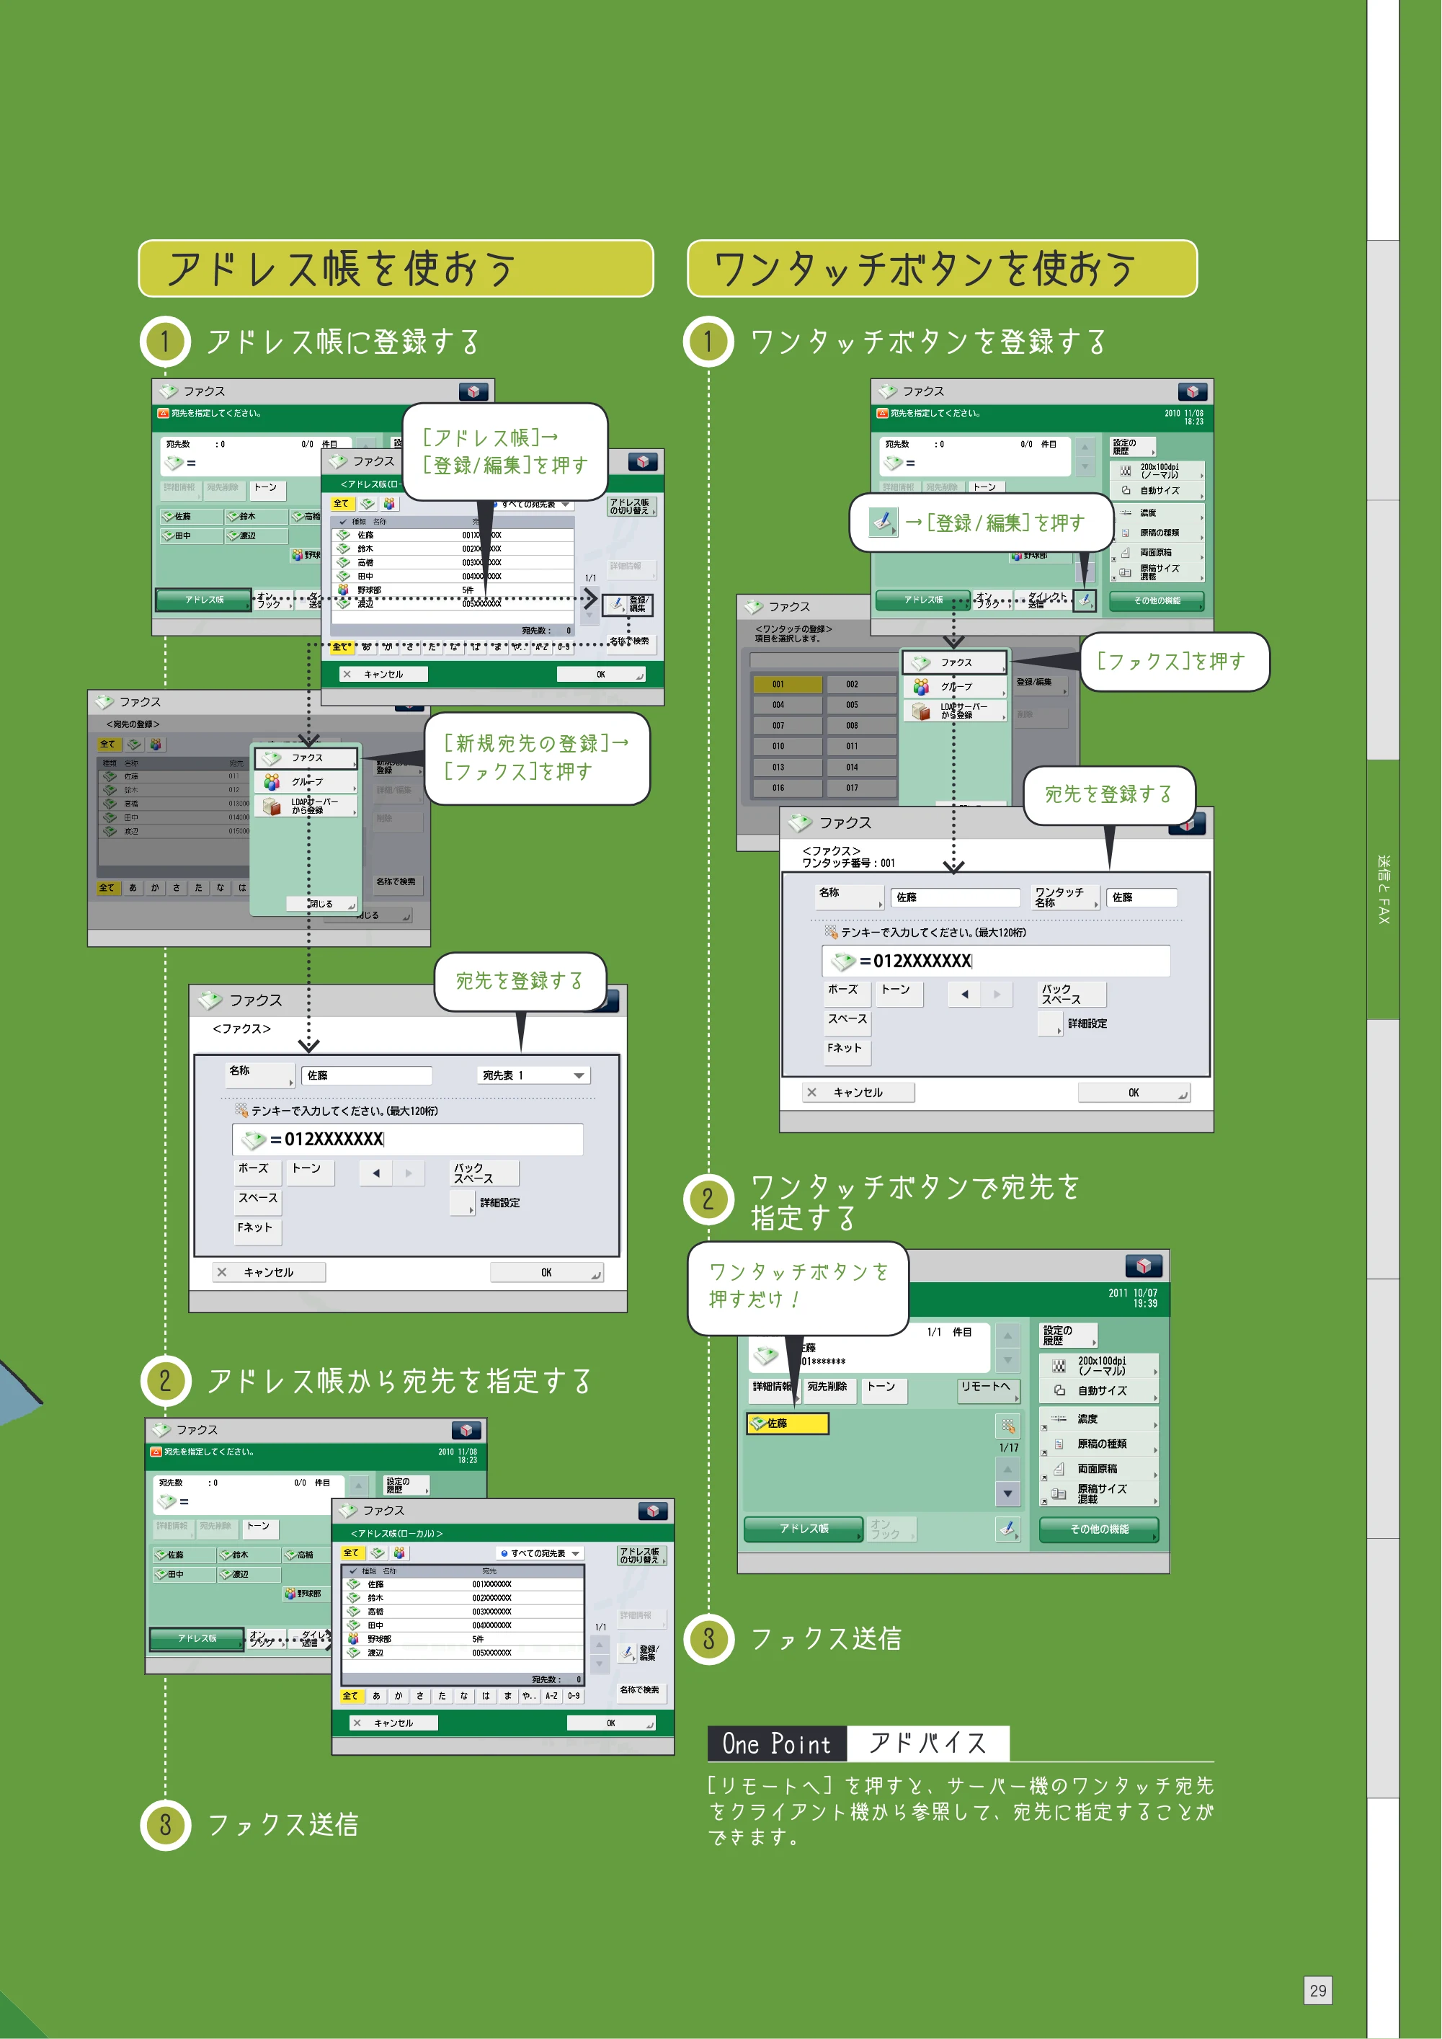Expand すべての宛先表 dropdown in the step 2 address book
The width and height of the screenshot is (1442, 2039).
[540, 1553]
